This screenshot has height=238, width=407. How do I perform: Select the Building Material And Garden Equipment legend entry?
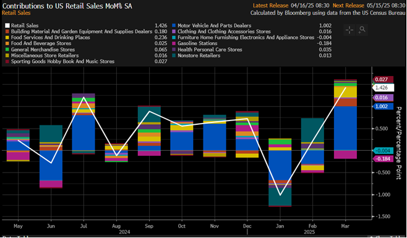[82, 32]
